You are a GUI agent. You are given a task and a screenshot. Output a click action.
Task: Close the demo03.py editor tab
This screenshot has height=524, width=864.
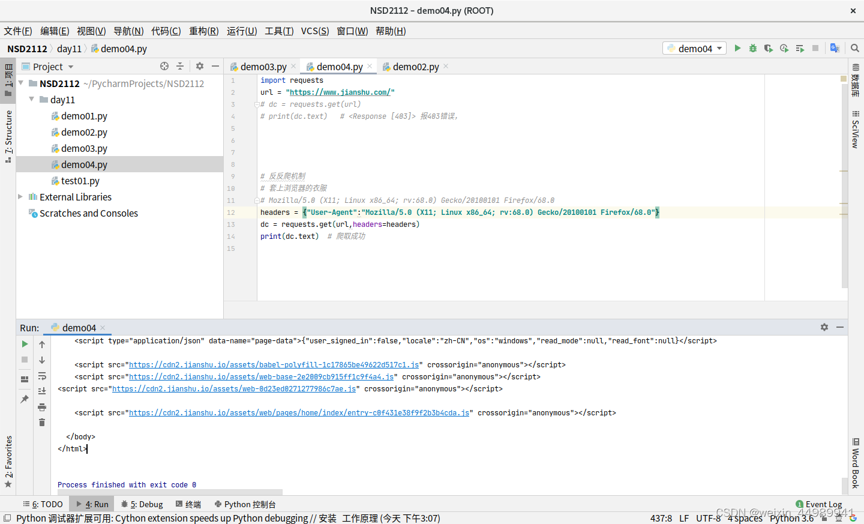pos(293,66)
